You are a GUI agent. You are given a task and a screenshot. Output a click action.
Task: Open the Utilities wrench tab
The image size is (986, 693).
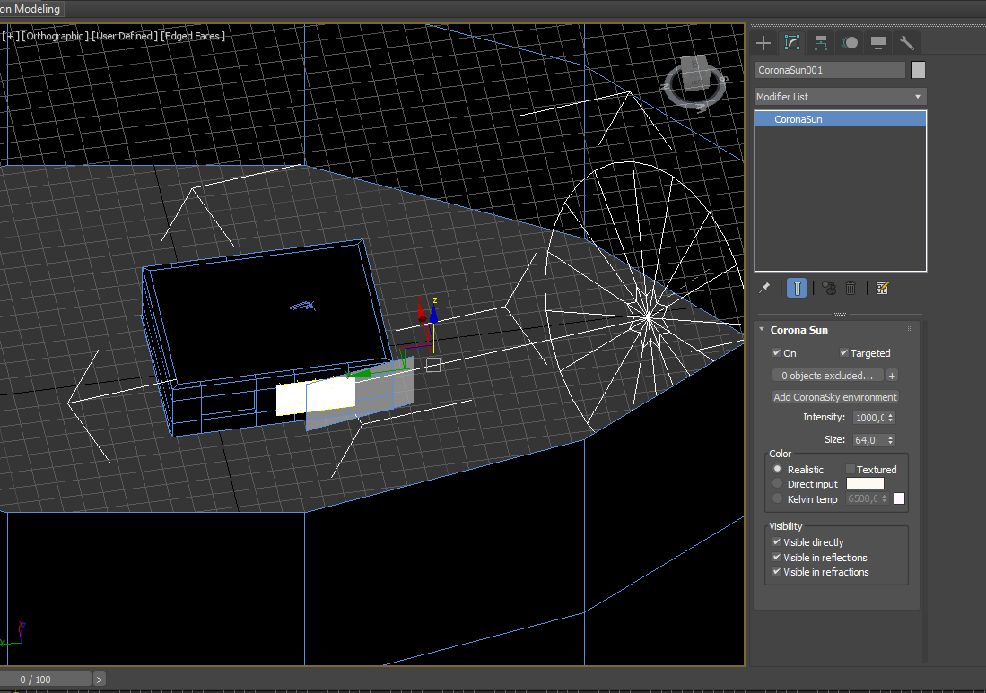906,43
